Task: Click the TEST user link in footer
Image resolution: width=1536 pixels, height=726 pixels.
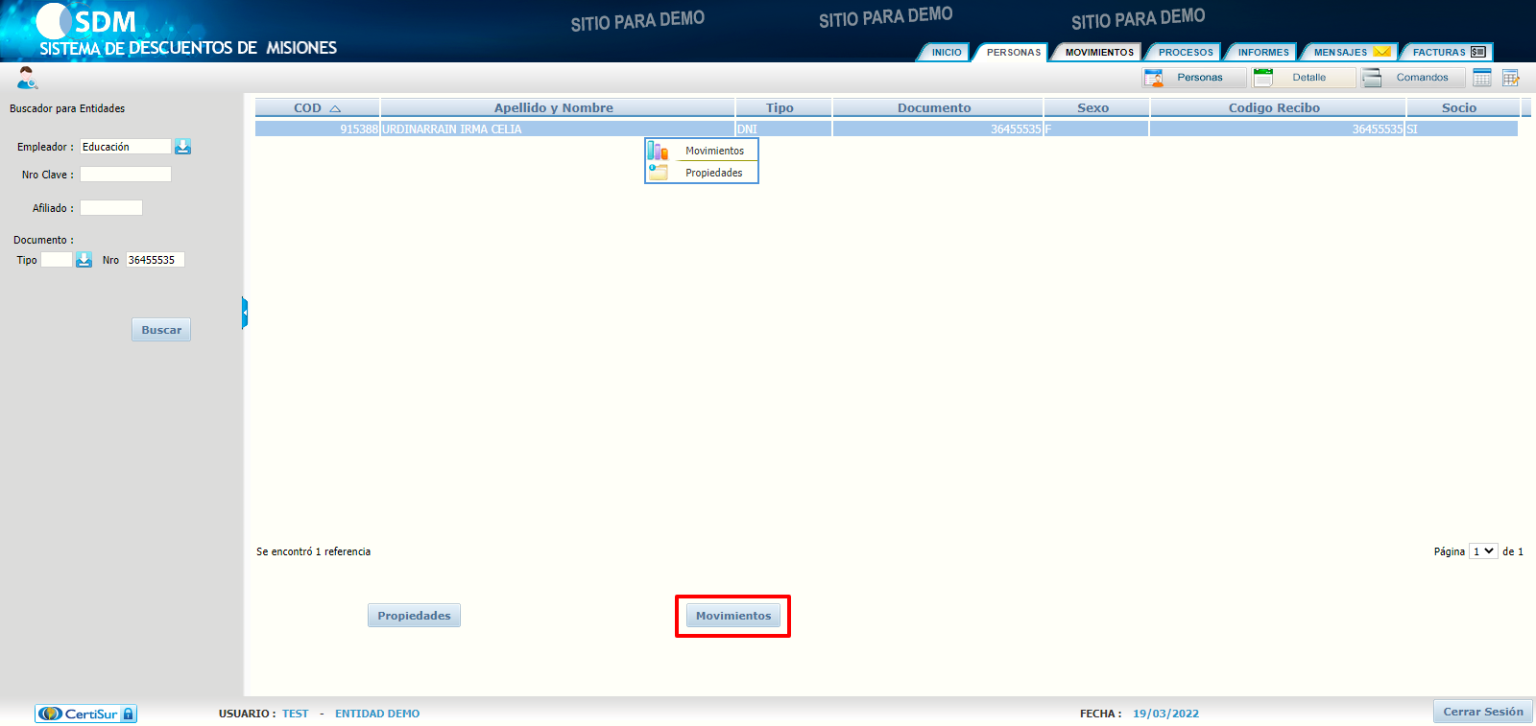Action: coord(296,714)
